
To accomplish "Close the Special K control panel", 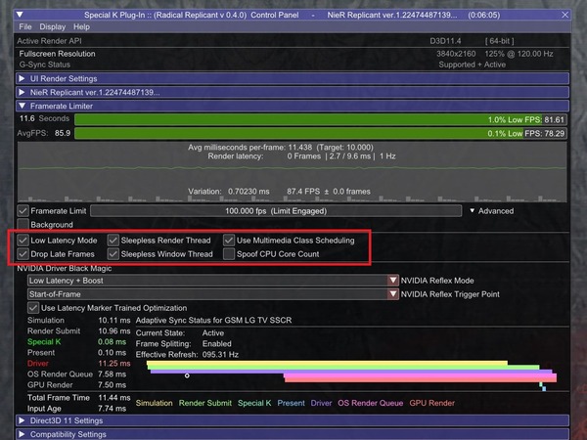I will pyautogui.click(x=564, y=15).
